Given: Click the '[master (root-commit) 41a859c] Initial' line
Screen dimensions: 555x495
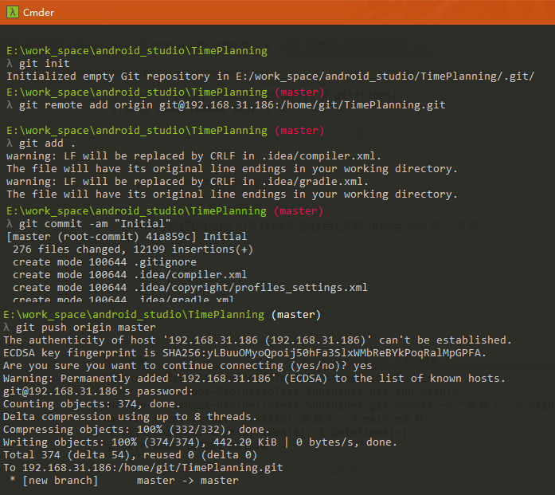Looking at the screenshot, I should tap(127, 237).
